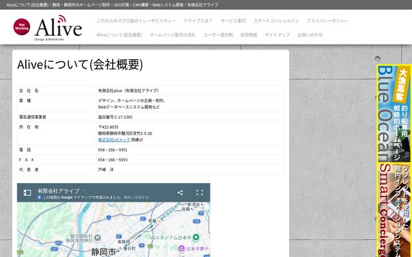The width and height of the screenshot is (412, 257).
Task: Open お問い合わせ page
Action: (310, 35)
